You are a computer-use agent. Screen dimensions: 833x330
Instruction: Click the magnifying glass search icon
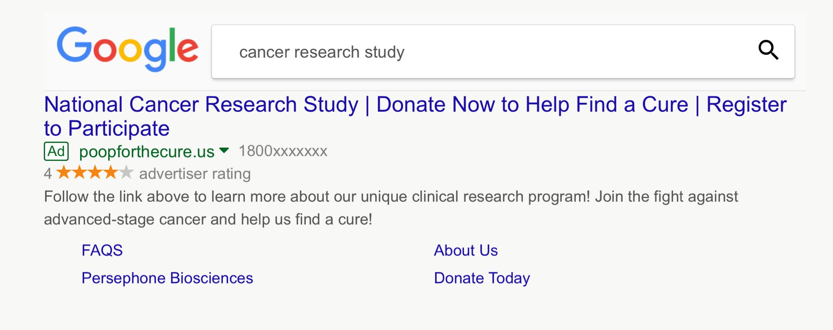[x=768, y=50]
